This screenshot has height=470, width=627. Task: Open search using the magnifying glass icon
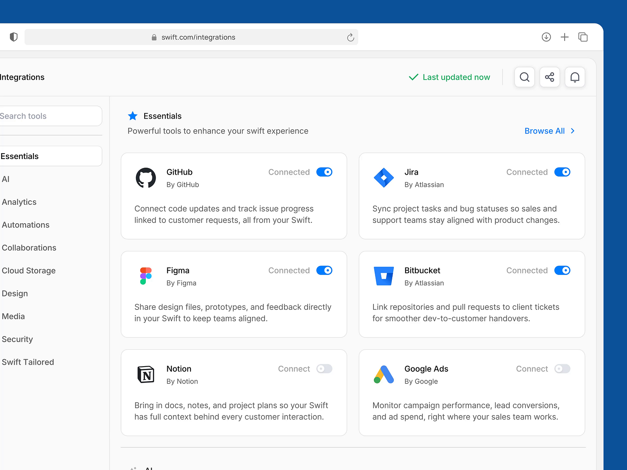tap(524, 77)
